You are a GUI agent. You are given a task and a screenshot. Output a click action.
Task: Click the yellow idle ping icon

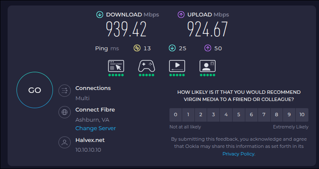click(x=137, y=48)
